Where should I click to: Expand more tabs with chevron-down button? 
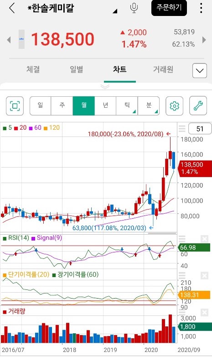[x=200, y=71]
